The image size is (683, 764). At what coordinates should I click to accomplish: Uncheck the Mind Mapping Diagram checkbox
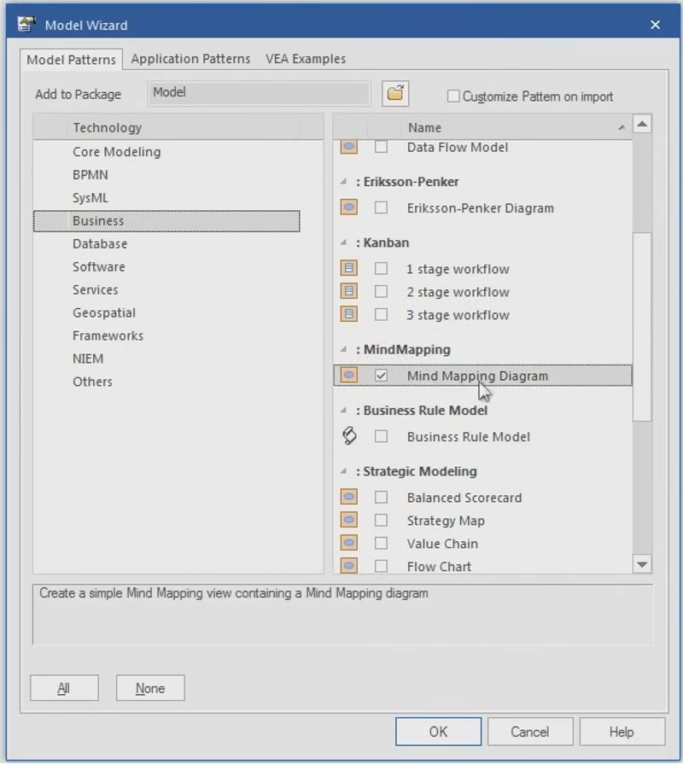(381, 376)
